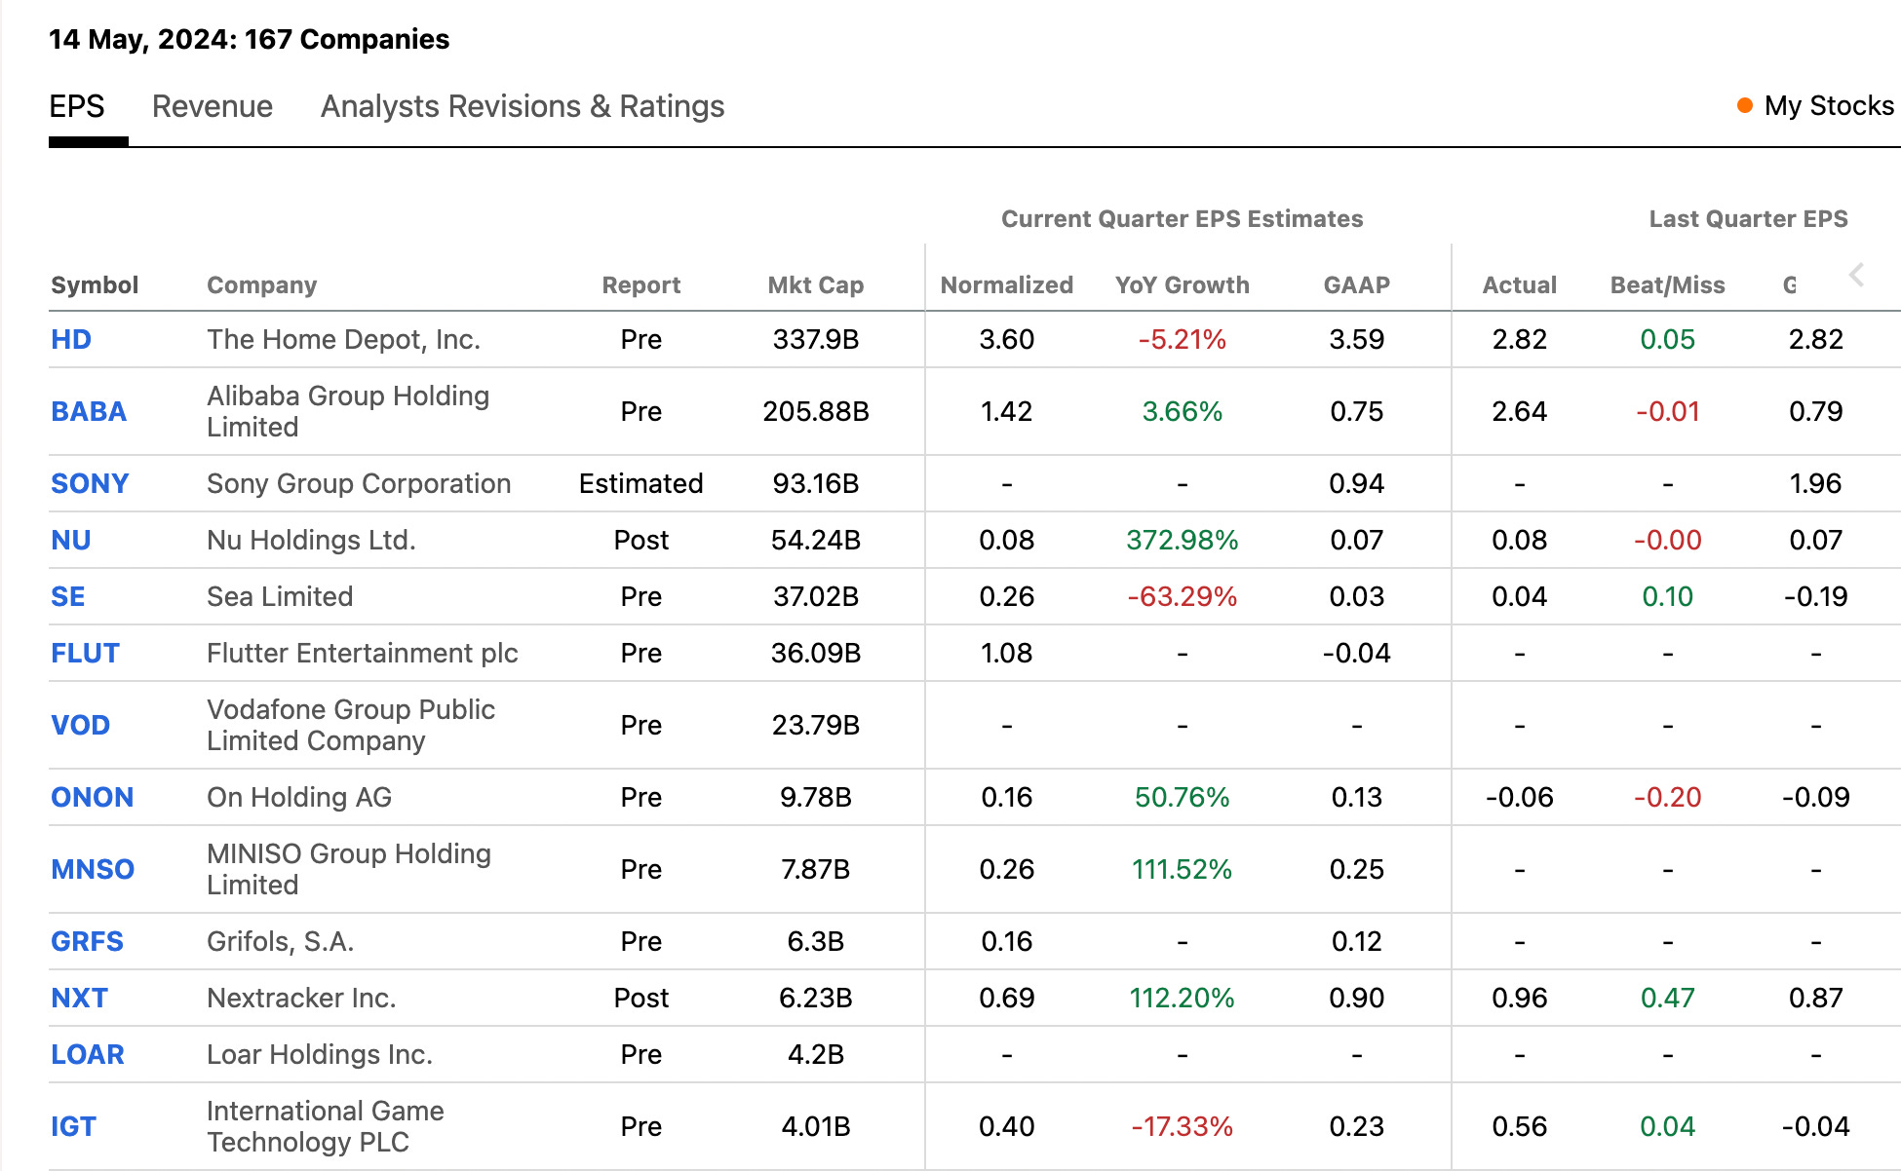
Task: Click the NXT symbol link
Action: [79, 998]
